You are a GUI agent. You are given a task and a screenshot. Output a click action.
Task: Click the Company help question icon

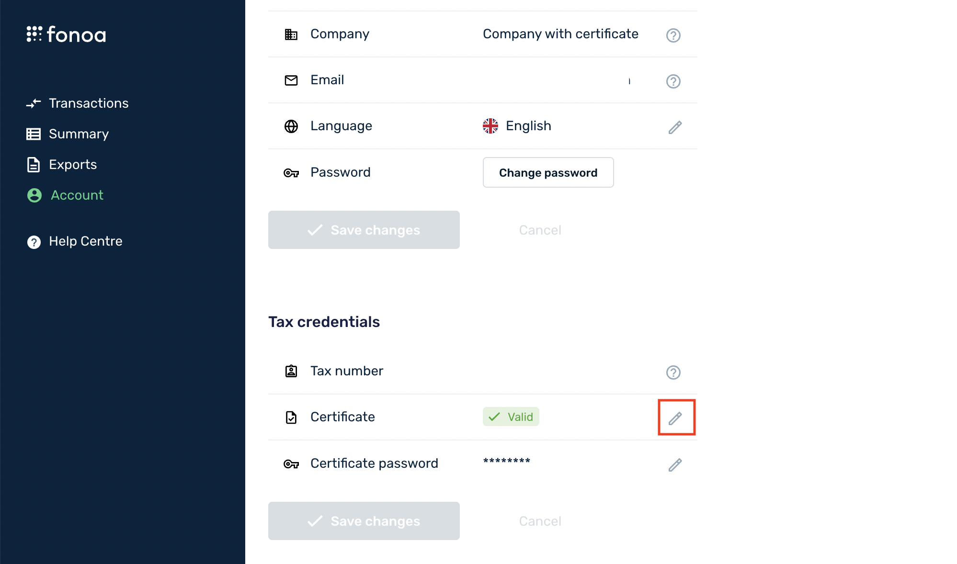pyautogui.click(x=673, y=35)
